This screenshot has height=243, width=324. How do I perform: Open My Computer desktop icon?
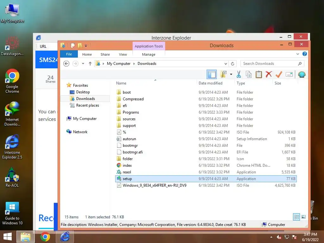12,13
